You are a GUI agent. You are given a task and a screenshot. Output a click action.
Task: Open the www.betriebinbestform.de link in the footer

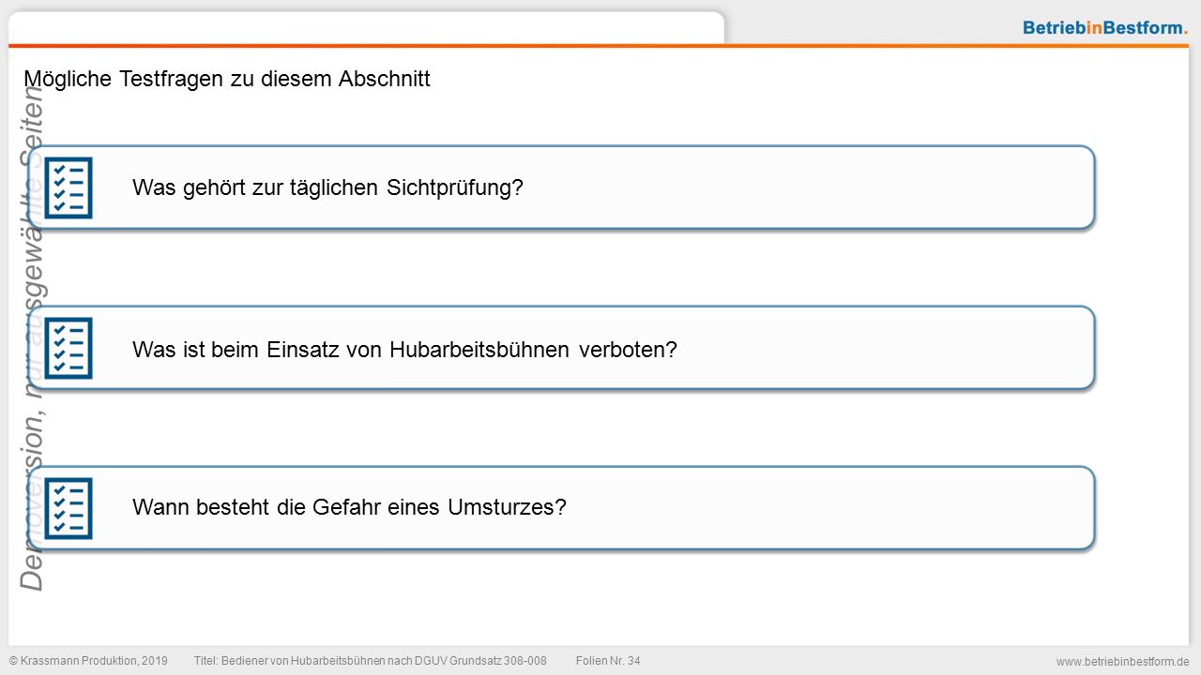1122,662
